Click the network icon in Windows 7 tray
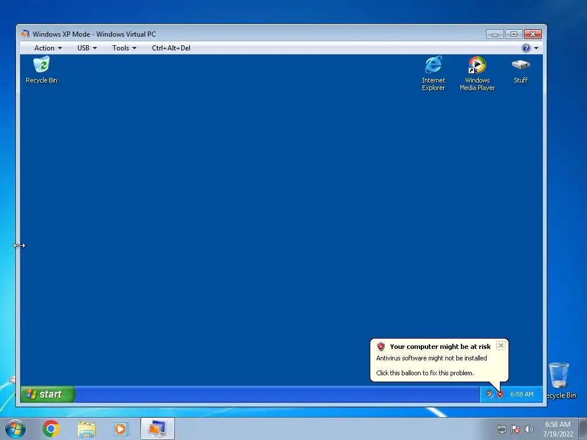 (x=501, y=429)
